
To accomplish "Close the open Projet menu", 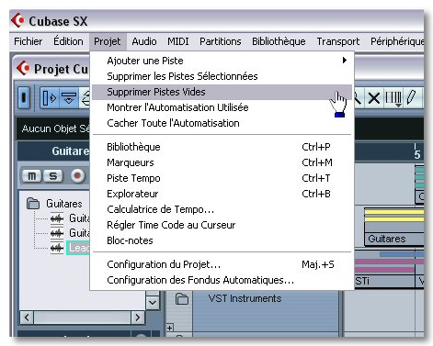I will 108,41.
